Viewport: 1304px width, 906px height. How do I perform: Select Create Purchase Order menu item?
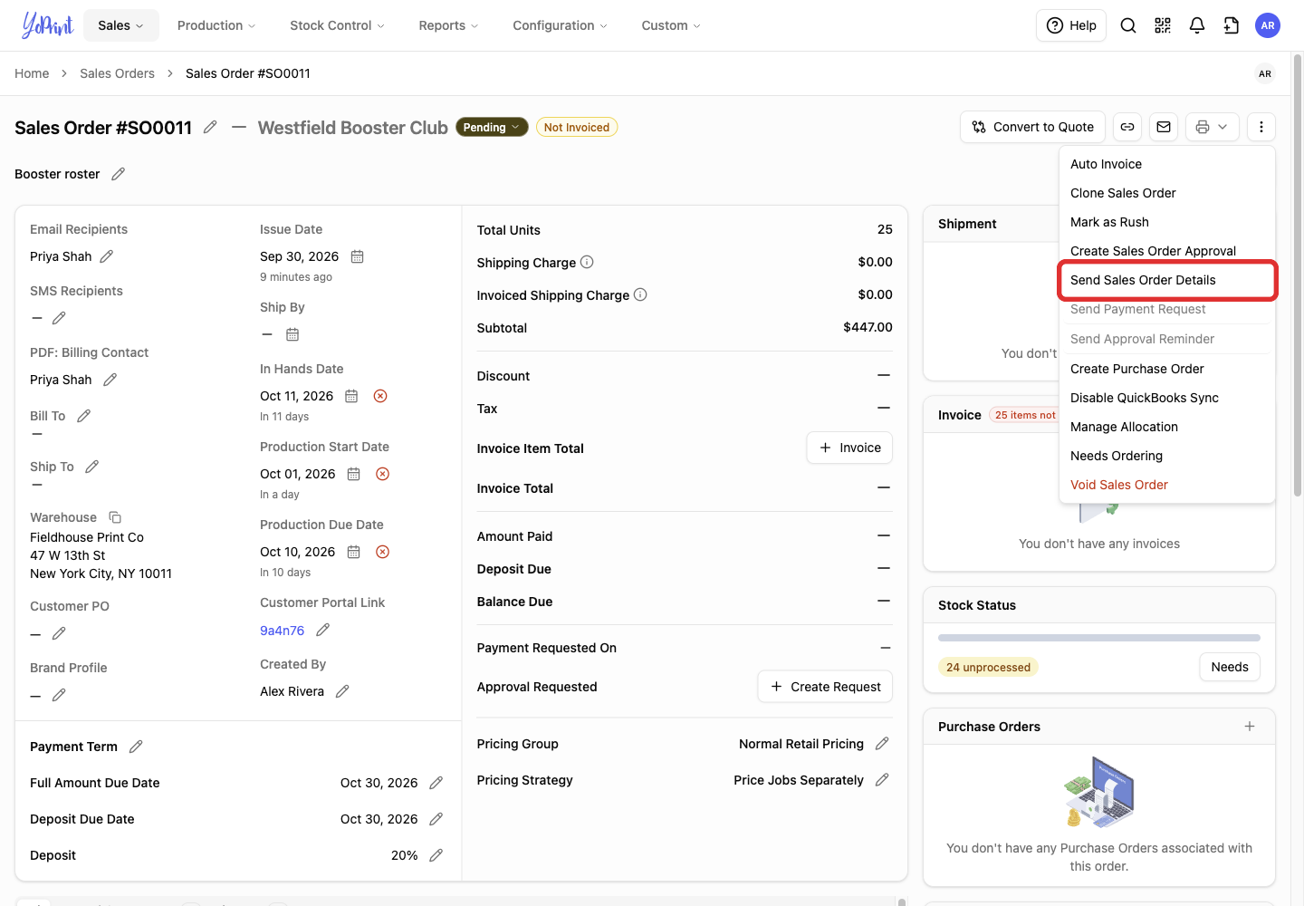click(x=1167, y=369)
